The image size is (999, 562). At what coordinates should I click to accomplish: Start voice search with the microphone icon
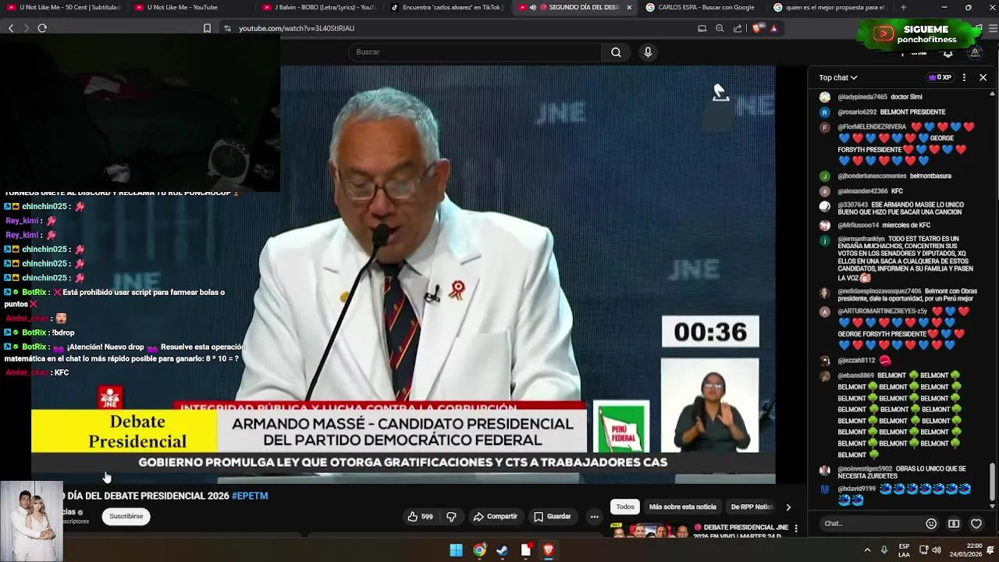point(648,52)
